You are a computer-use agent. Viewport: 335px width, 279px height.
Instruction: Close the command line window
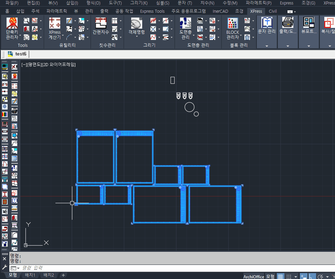[4, 259]
